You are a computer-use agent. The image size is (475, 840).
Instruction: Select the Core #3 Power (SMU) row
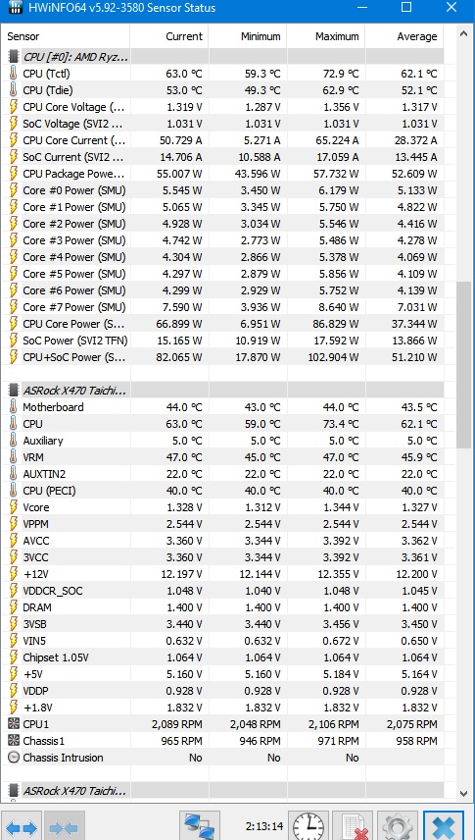point(222,240)
